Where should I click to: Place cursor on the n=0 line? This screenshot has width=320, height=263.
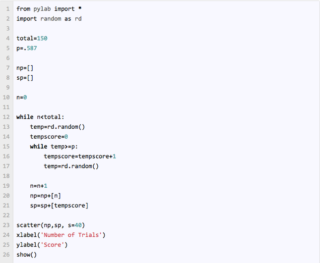(21, 98)
